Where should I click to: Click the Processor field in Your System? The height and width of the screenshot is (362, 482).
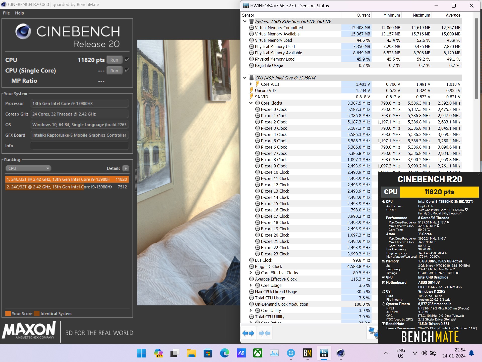coord(80,103)
